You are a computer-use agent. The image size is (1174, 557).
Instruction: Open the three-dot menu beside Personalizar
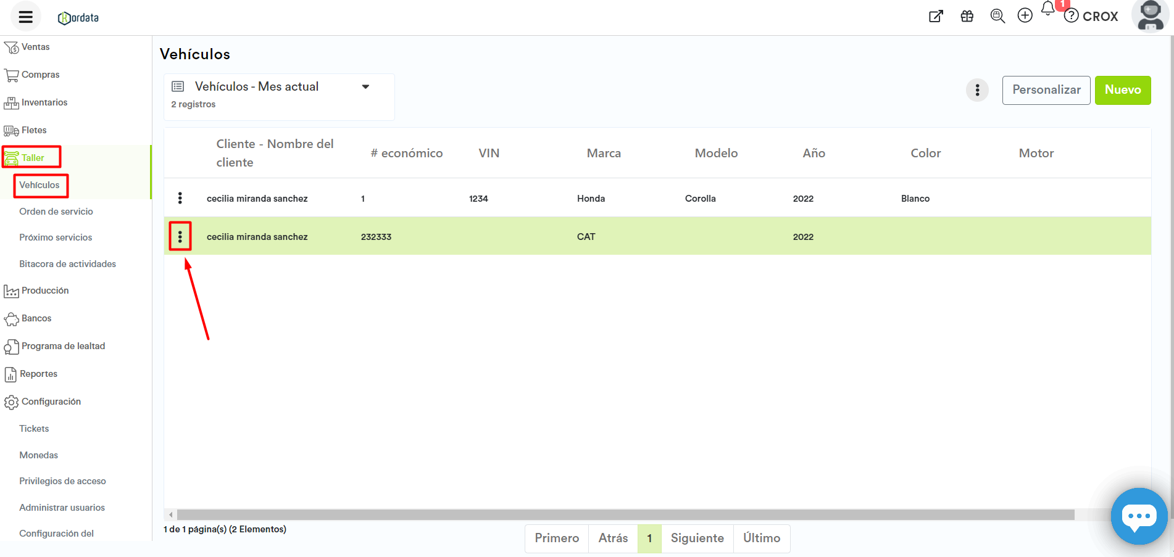click(x=977, y=90)
